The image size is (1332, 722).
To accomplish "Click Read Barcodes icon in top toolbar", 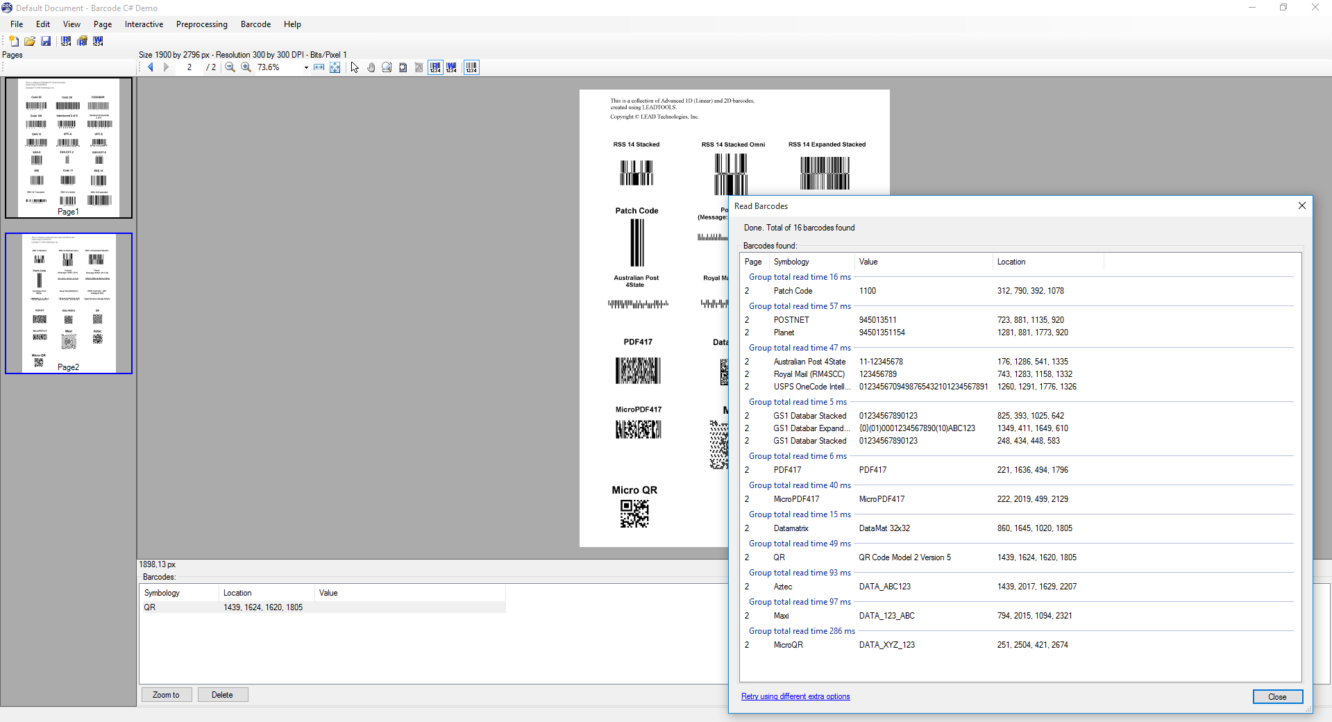I will [x=66, y=41].
